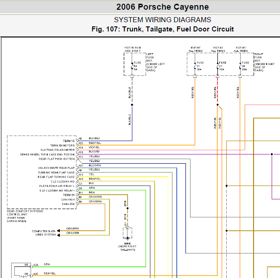Click the ORG/GRN computer data lines arrowhead
The image size is (280, 278).
point(58,235)
